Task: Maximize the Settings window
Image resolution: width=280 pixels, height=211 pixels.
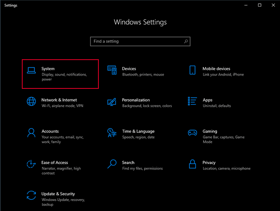Action: click(x=260, y=5)
